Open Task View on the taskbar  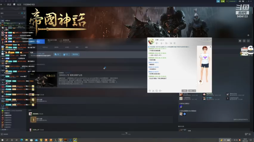[17, 140]
